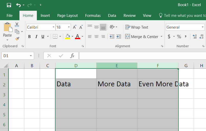Save the workbook with the floppy icon
This screenshot has height=131, width=206.
tap(9, 5)
